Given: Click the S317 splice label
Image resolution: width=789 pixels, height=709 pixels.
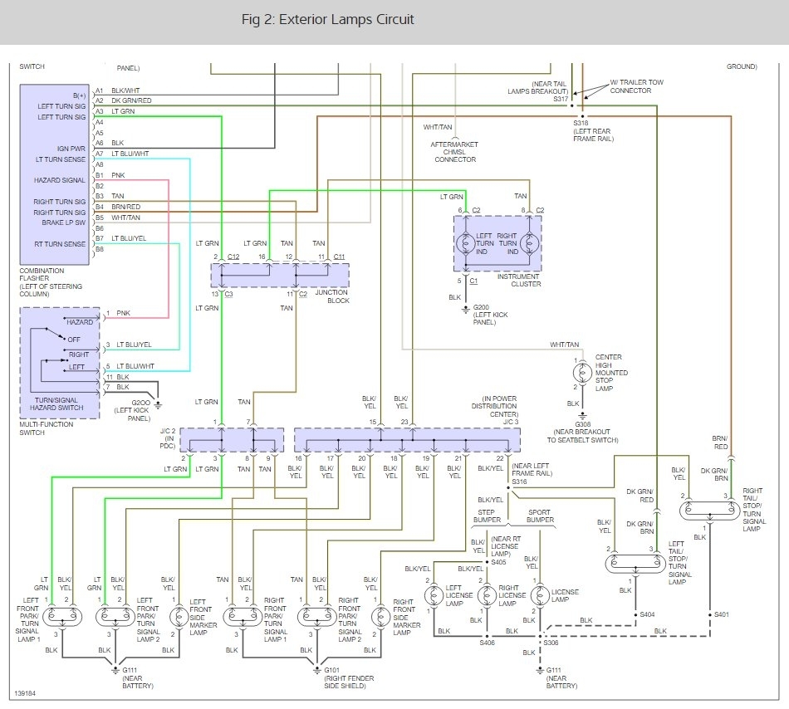Looking at the screenshot, I should 561,99.
